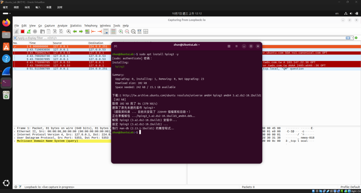Open the Telephony menu
Screen dimensions: 361x193
click(91, 26)
